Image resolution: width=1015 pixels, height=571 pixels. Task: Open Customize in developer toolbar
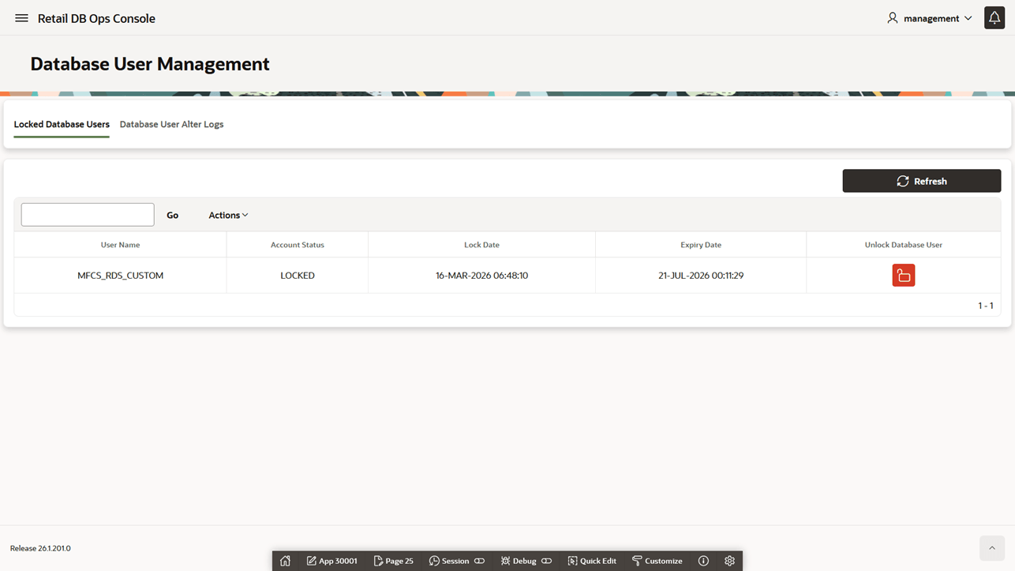657,561
